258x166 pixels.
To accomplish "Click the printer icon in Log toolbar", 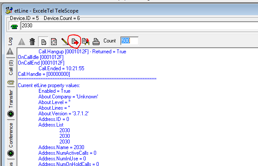I will click(96, 41).
